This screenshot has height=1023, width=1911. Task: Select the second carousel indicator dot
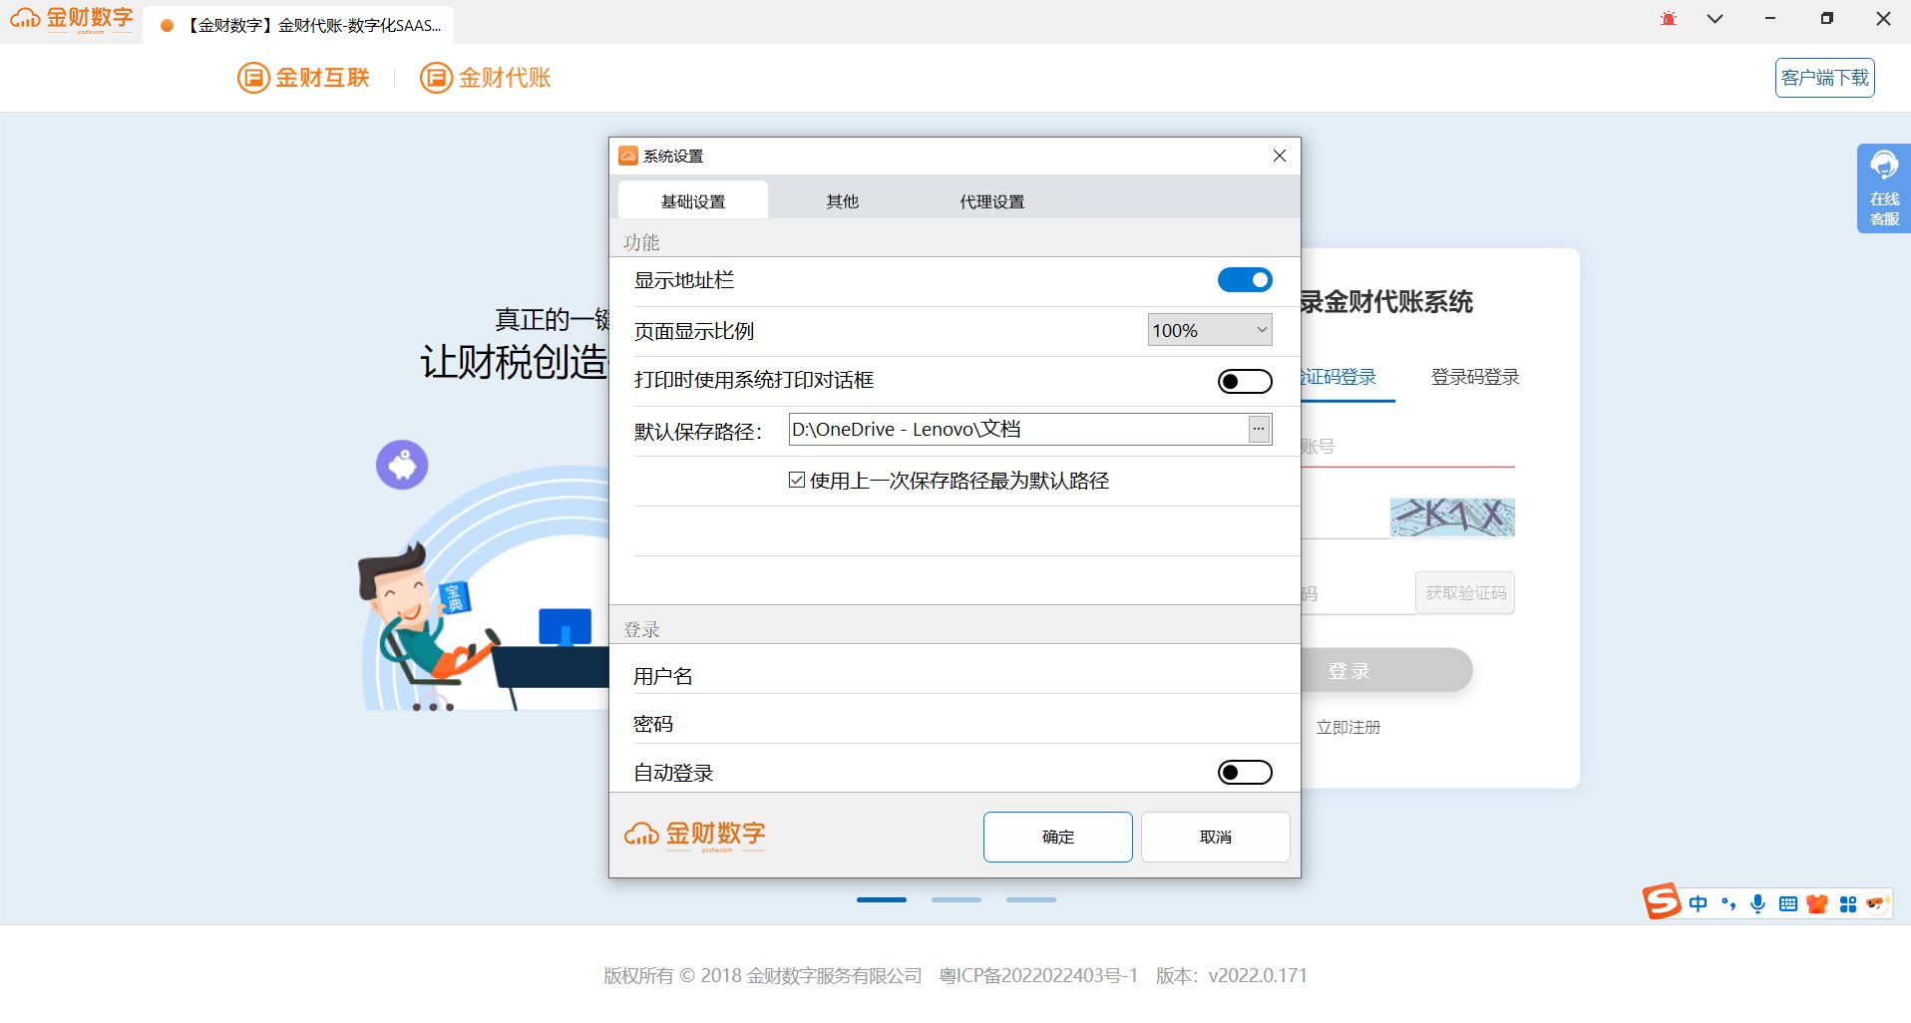(x=955, y=898)
